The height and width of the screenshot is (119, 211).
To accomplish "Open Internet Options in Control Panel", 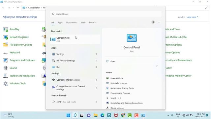I will click(x=174, y=45).
